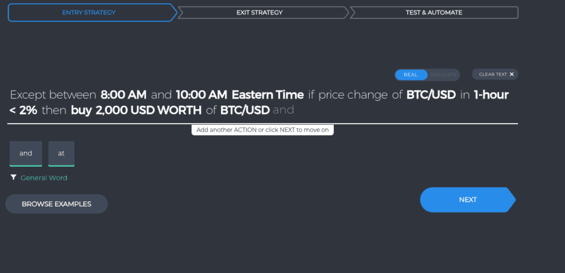The image size is (565, 273).
Task: Switch mode to SIMULATE
Action: pos(443,75)
